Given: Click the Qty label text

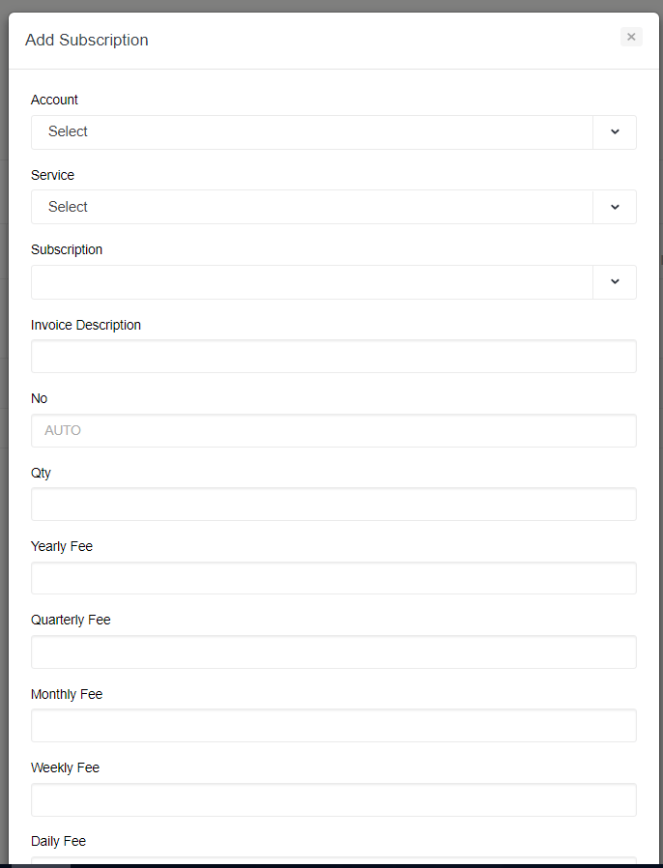Looking at the screenshot, I should 41,473.
